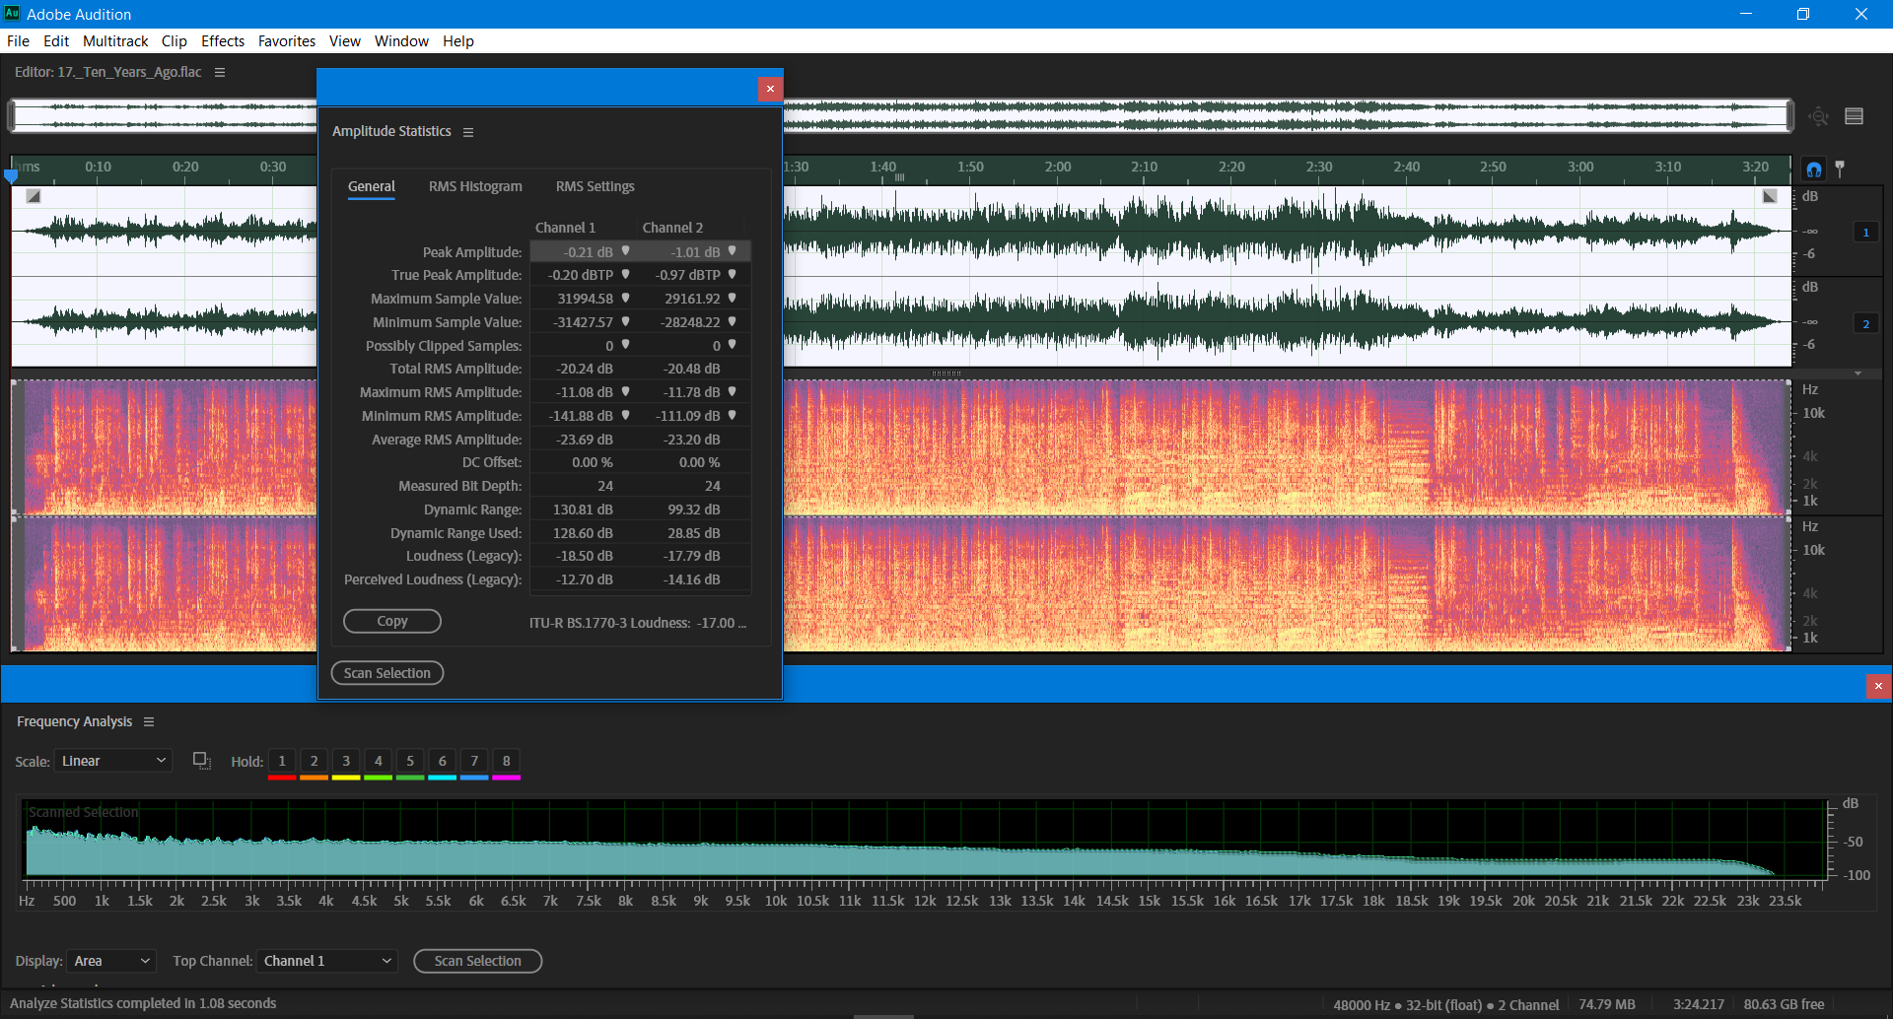Click the copy graph to clipboard icon

click(x=201, y=760)
